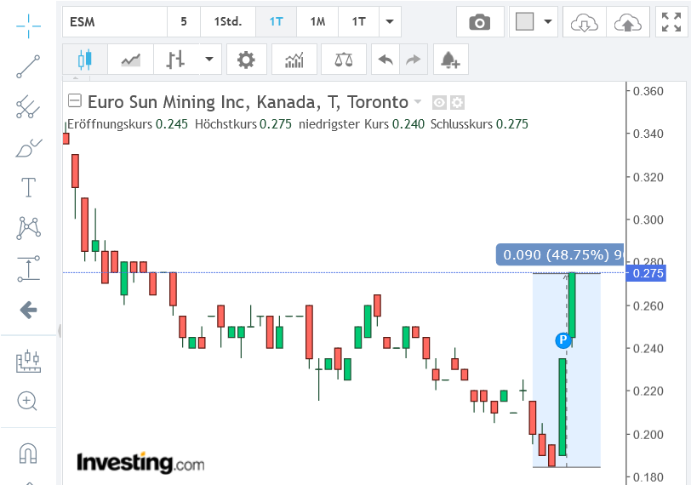Image resolution: width=691 pixels, height=485 pixels.
Task: Select the 1Std. interval
Action: click(228, 21)
